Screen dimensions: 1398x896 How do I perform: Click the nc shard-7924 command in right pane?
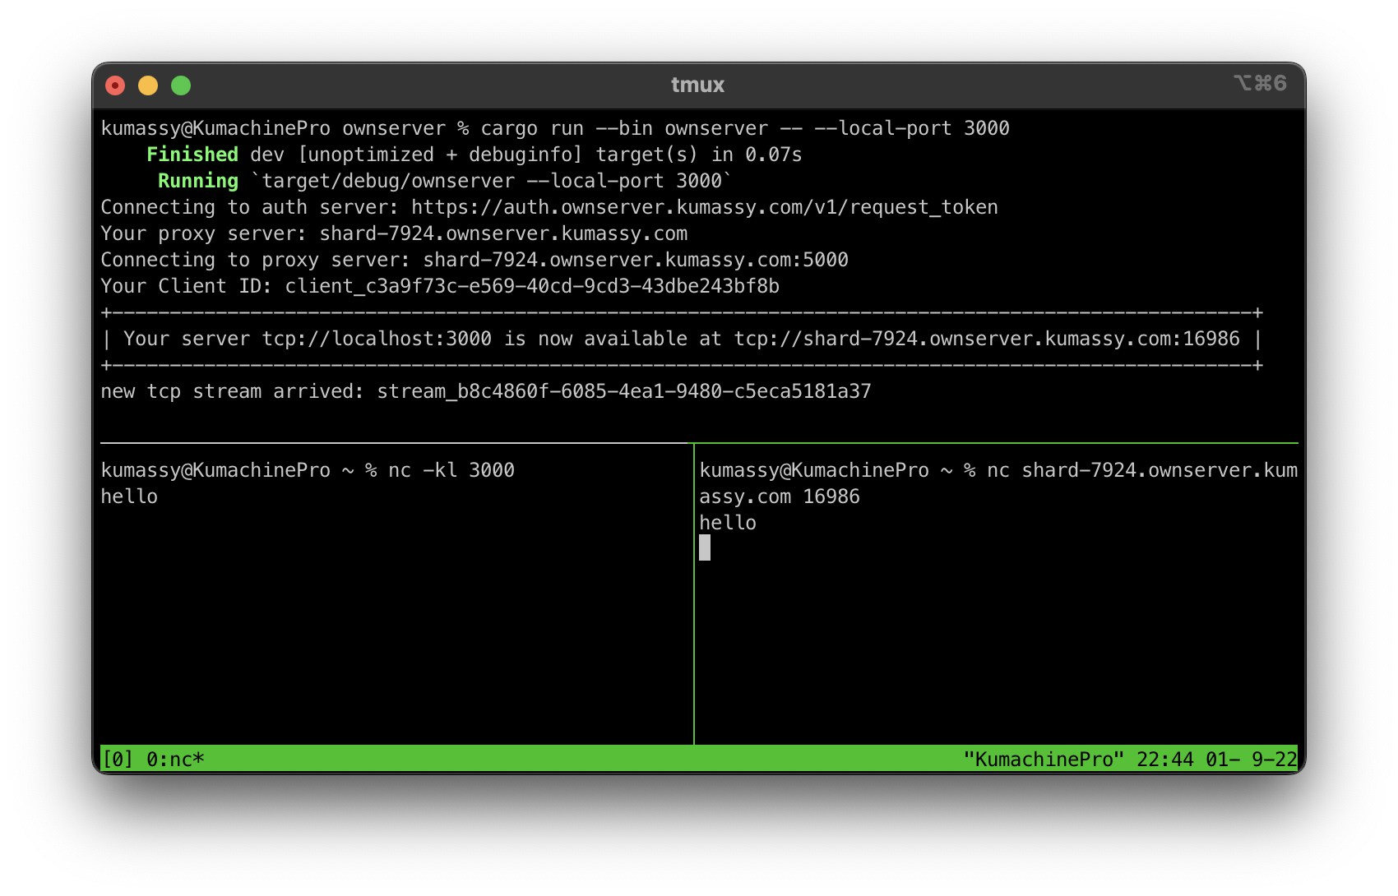(x=1142, y=470)
